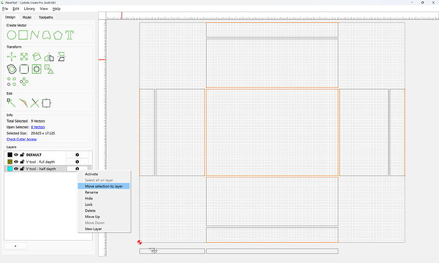
Task: Select the Circle vector tool
Action: click(11, 35)
